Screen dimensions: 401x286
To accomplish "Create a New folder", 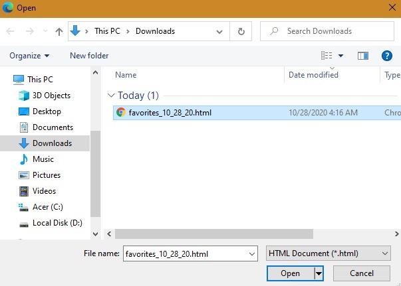I will point(89,56).
